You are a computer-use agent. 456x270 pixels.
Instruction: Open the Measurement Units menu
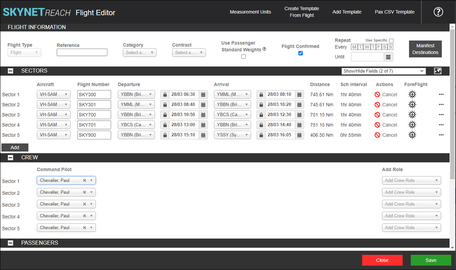[x=250, y=12]
